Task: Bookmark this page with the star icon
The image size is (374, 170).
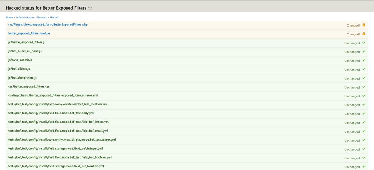Action: pyautogui.click(x=90, y=8)
